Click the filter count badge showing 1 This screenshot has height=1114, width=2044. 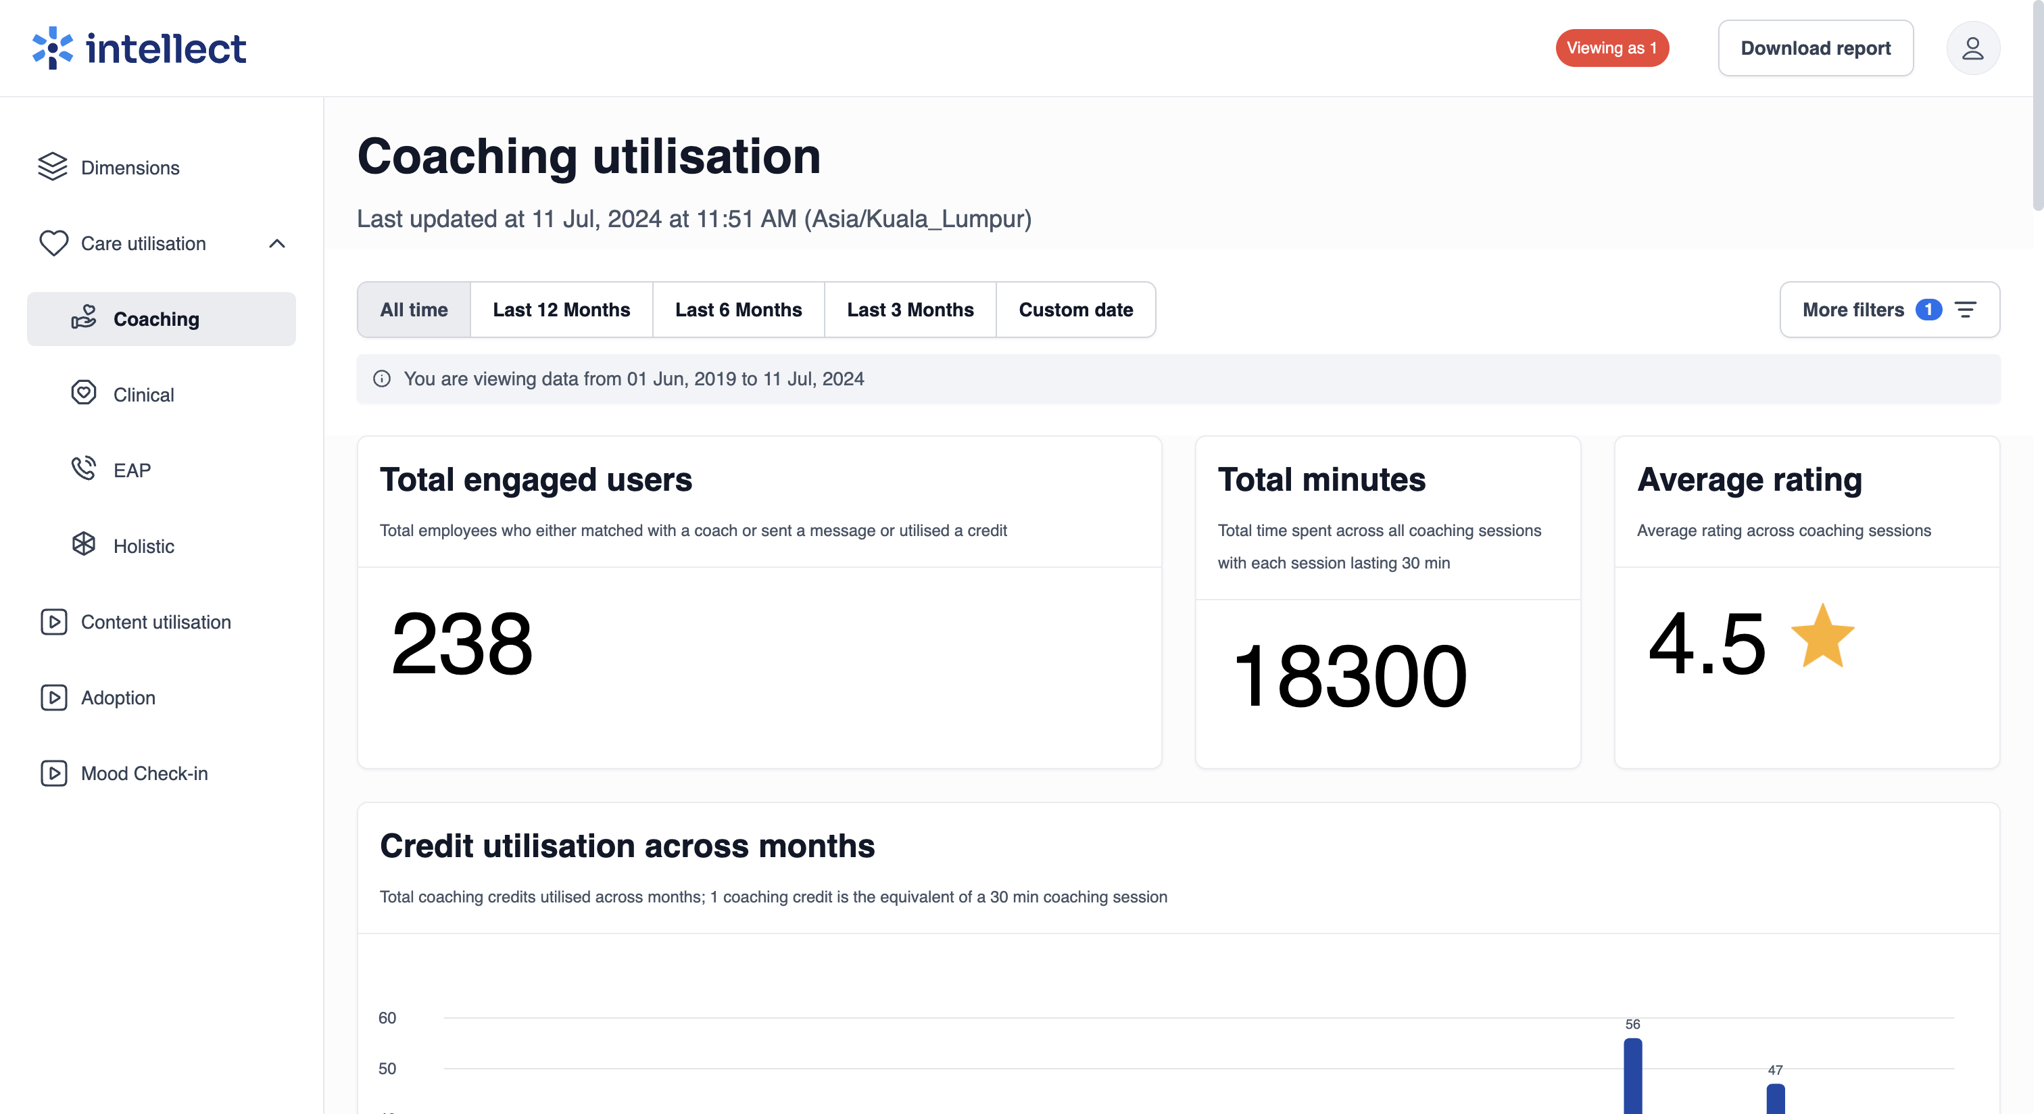tap(1928, 310)
